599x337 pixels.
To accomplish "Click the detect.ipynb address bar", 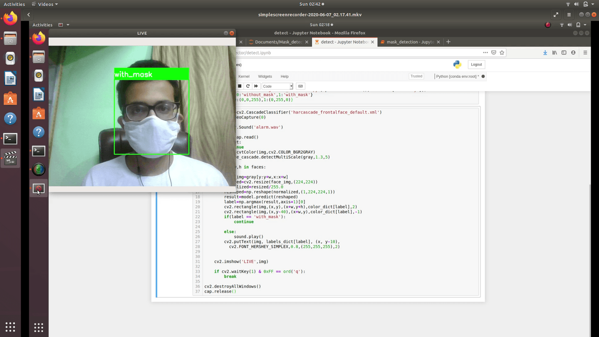I will (358, 53).
